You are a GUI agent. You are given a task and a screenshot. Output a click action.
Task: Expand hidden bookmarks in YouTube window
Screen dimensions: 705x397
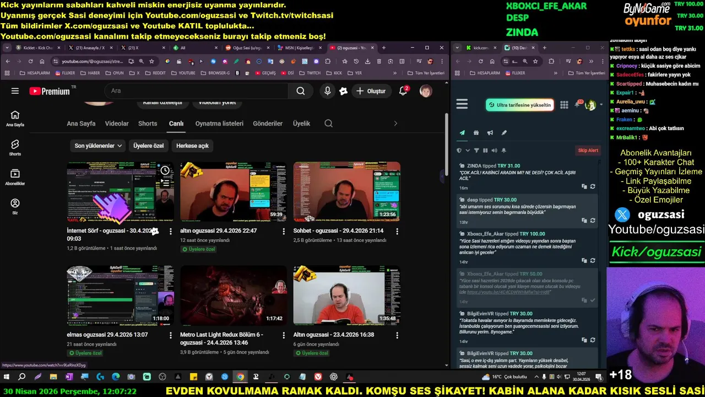tap(394, 73)
